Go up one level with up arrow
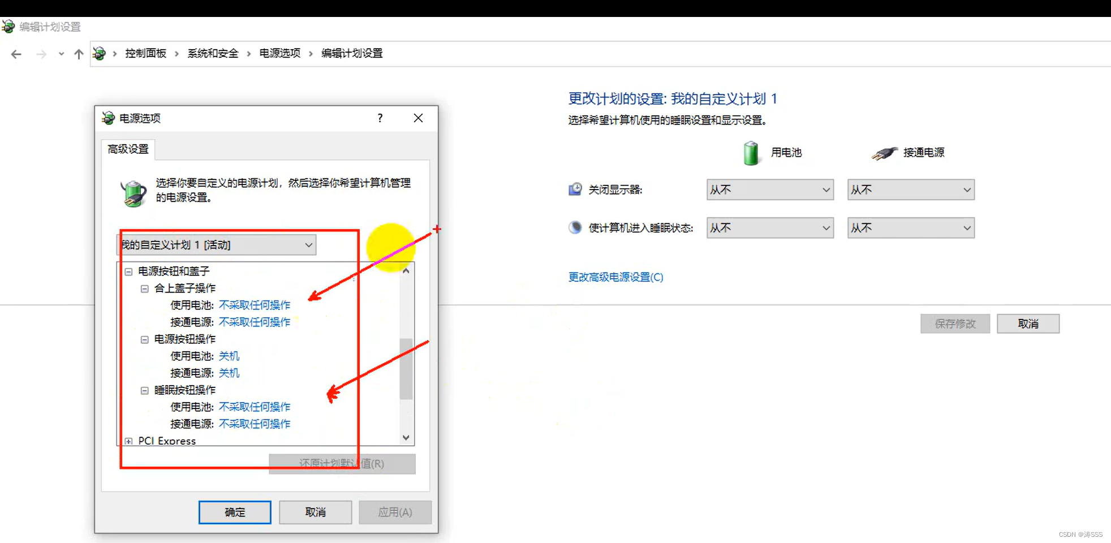This screenshot has width=1111, height=543. click(79, 54)
